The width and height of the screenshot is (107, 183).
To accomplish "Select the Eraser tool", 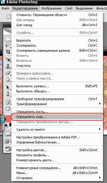I will point(8,73).
